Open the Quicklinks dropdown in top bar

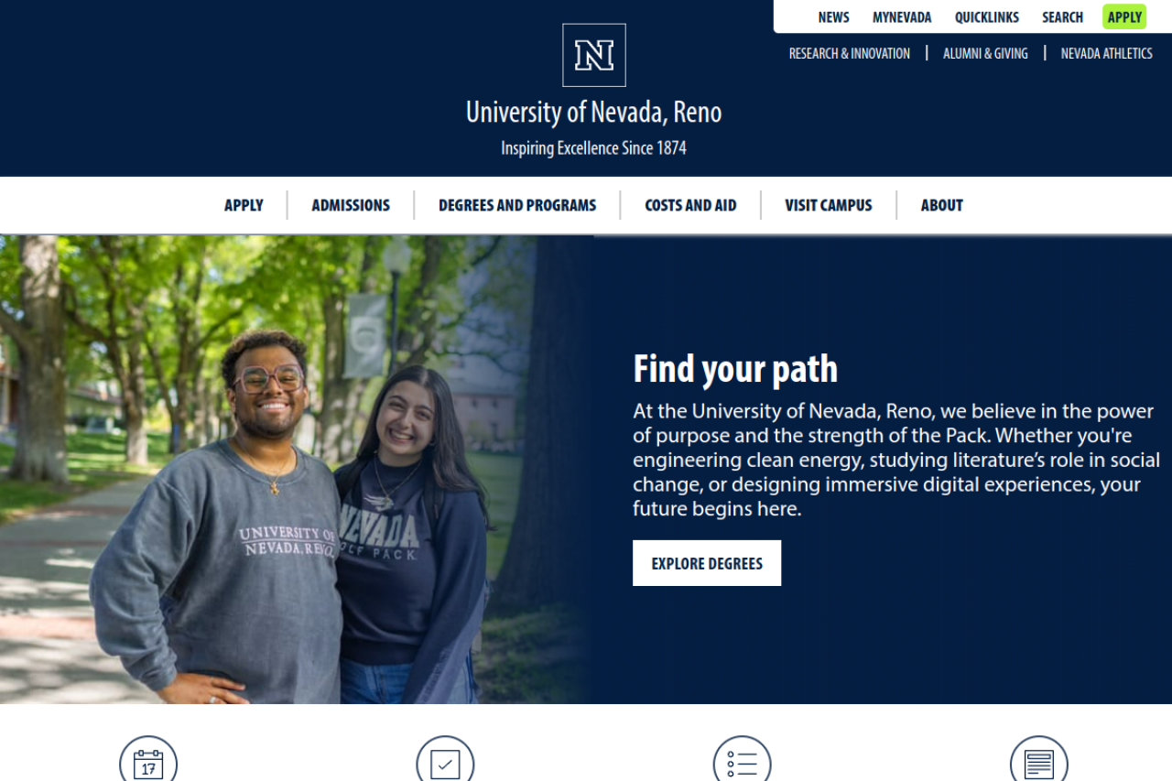click(987, 17)
